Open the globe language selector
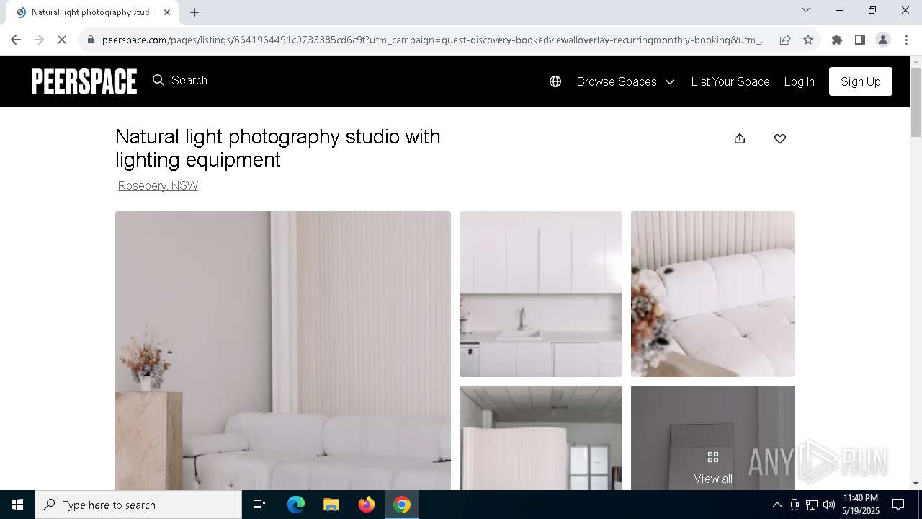922x519 pixels. [555, 81]
